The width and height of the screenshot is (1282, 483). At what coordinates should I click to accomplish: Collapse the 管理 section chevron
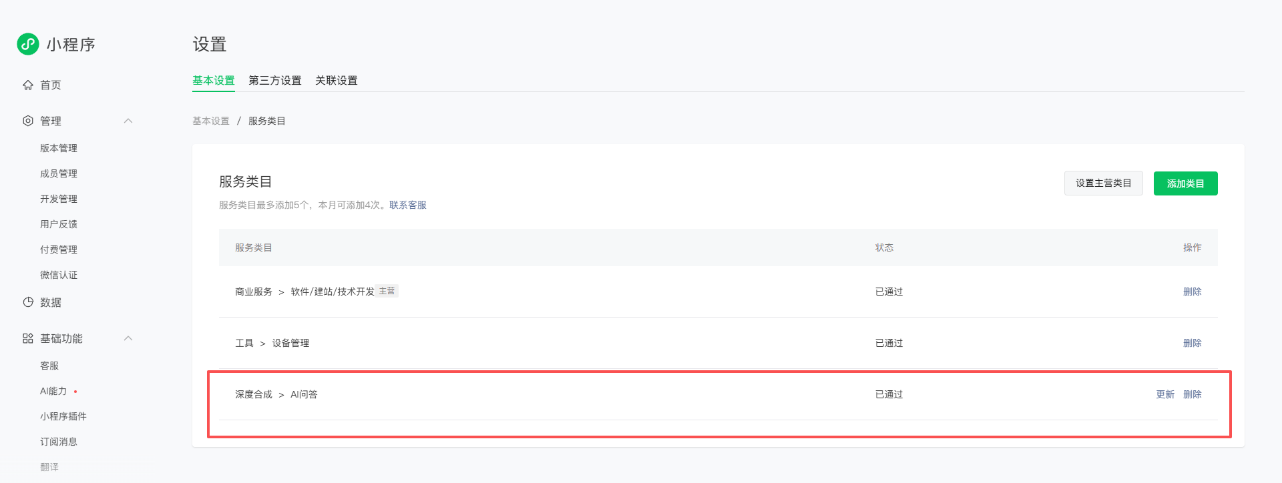[x=128, y=121]
